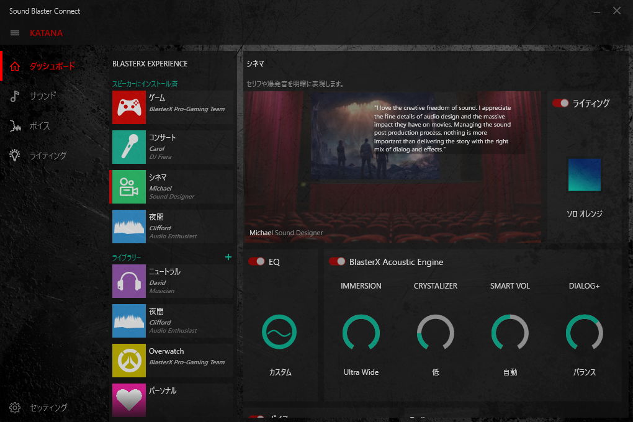Click the Overwatch profile name text

166,351
